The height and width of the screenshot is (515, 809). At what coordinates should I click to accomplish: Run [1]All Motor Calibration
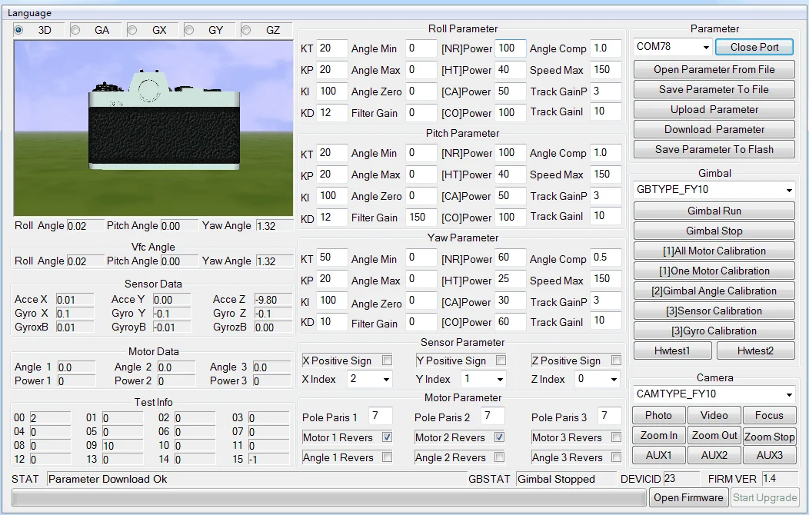click(x=714, y=251)
